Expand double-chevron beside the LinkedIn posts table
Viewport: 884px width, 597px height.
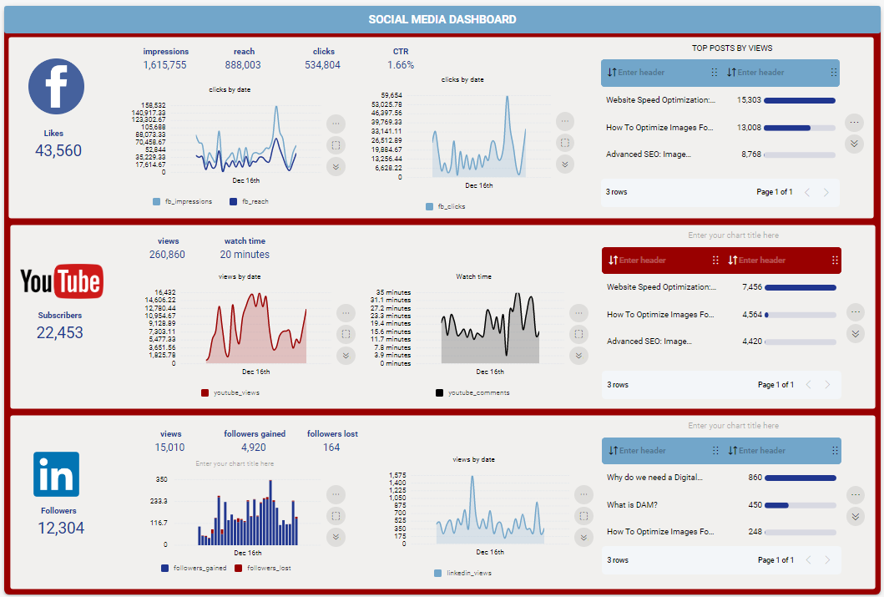[856, 516]
